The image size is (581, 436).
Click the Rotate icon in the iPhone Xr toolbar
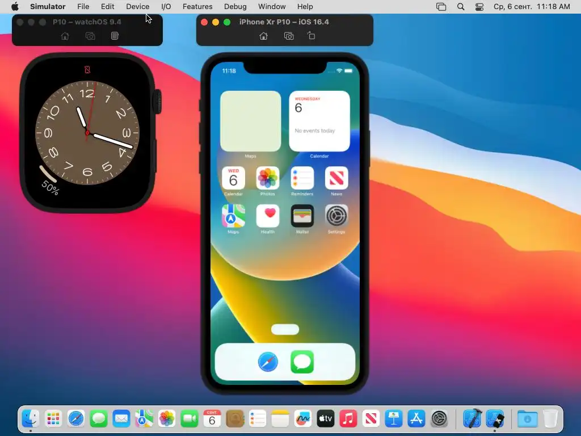[311, 36]
